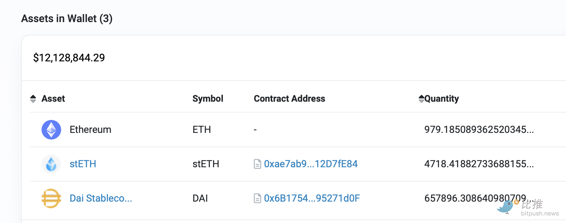Click the bitpush.news bird watermark icon
Viewport: 566px width, 223px height.
coord(506,207)
